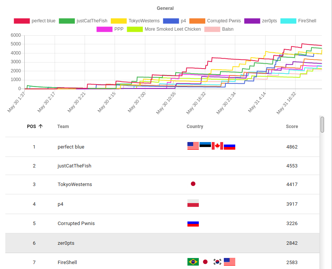Hide the justCatTheFish line via legend
Screen dimensions: 332x269
click(83, 21)
